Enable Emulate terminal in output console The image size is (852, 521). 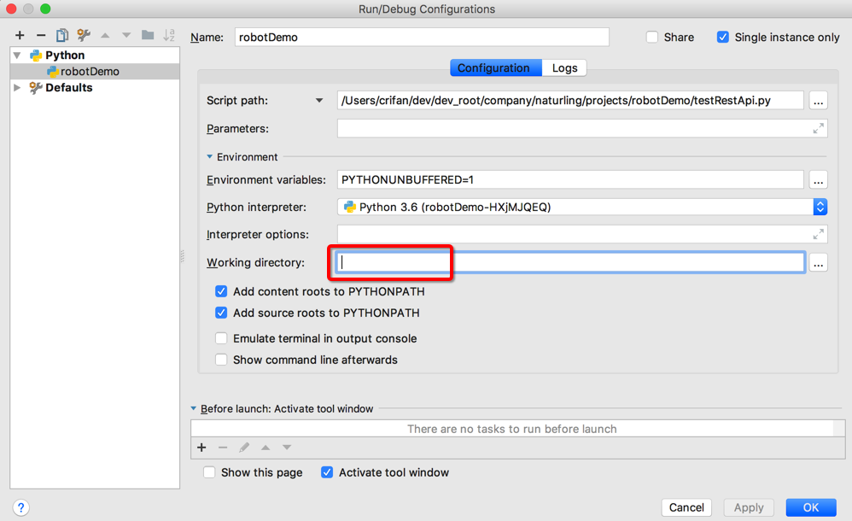click(x=221, y=338)
